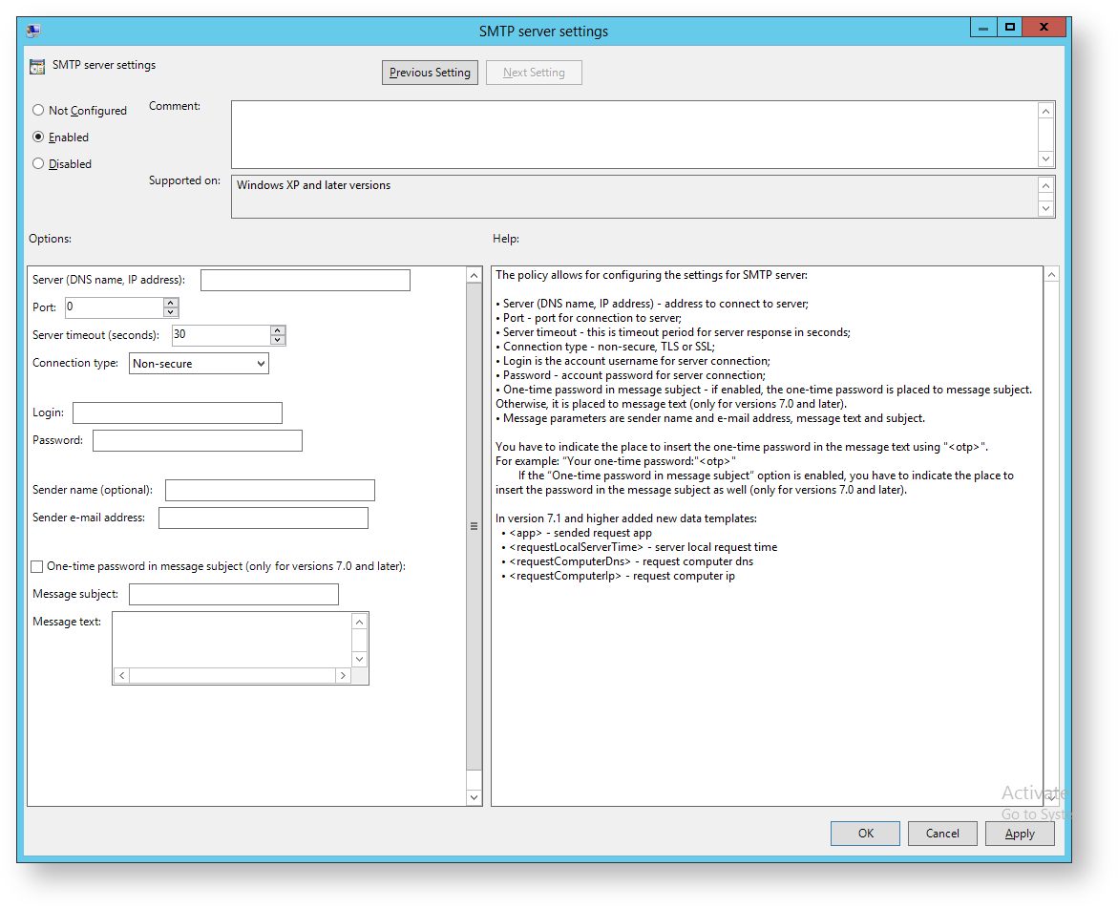Click inside the Comment text area
1118x909 pixels.
pos(634,135)
